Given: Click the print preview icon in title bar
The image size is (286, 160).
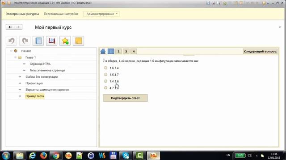Looking at the screenshot, I should (x=219, y=3).
